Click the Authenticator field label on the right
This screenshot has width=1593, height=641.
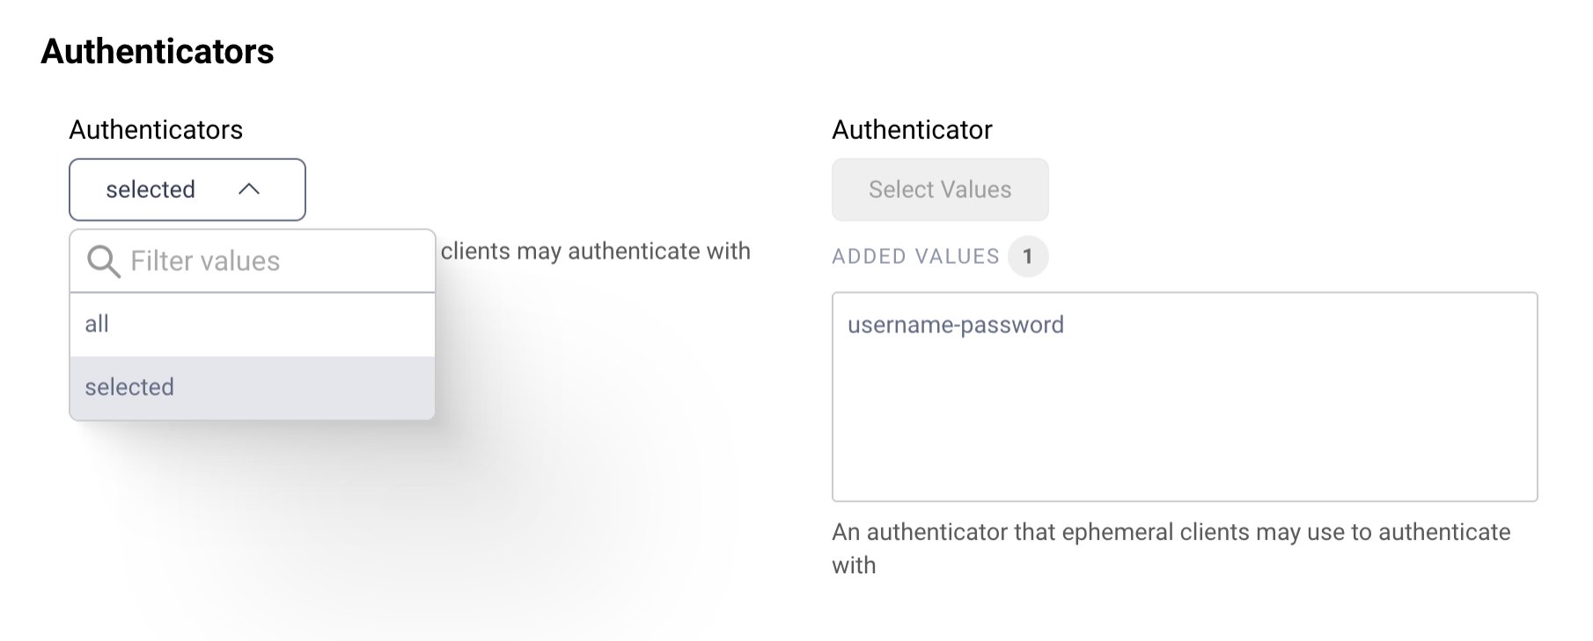911,129
